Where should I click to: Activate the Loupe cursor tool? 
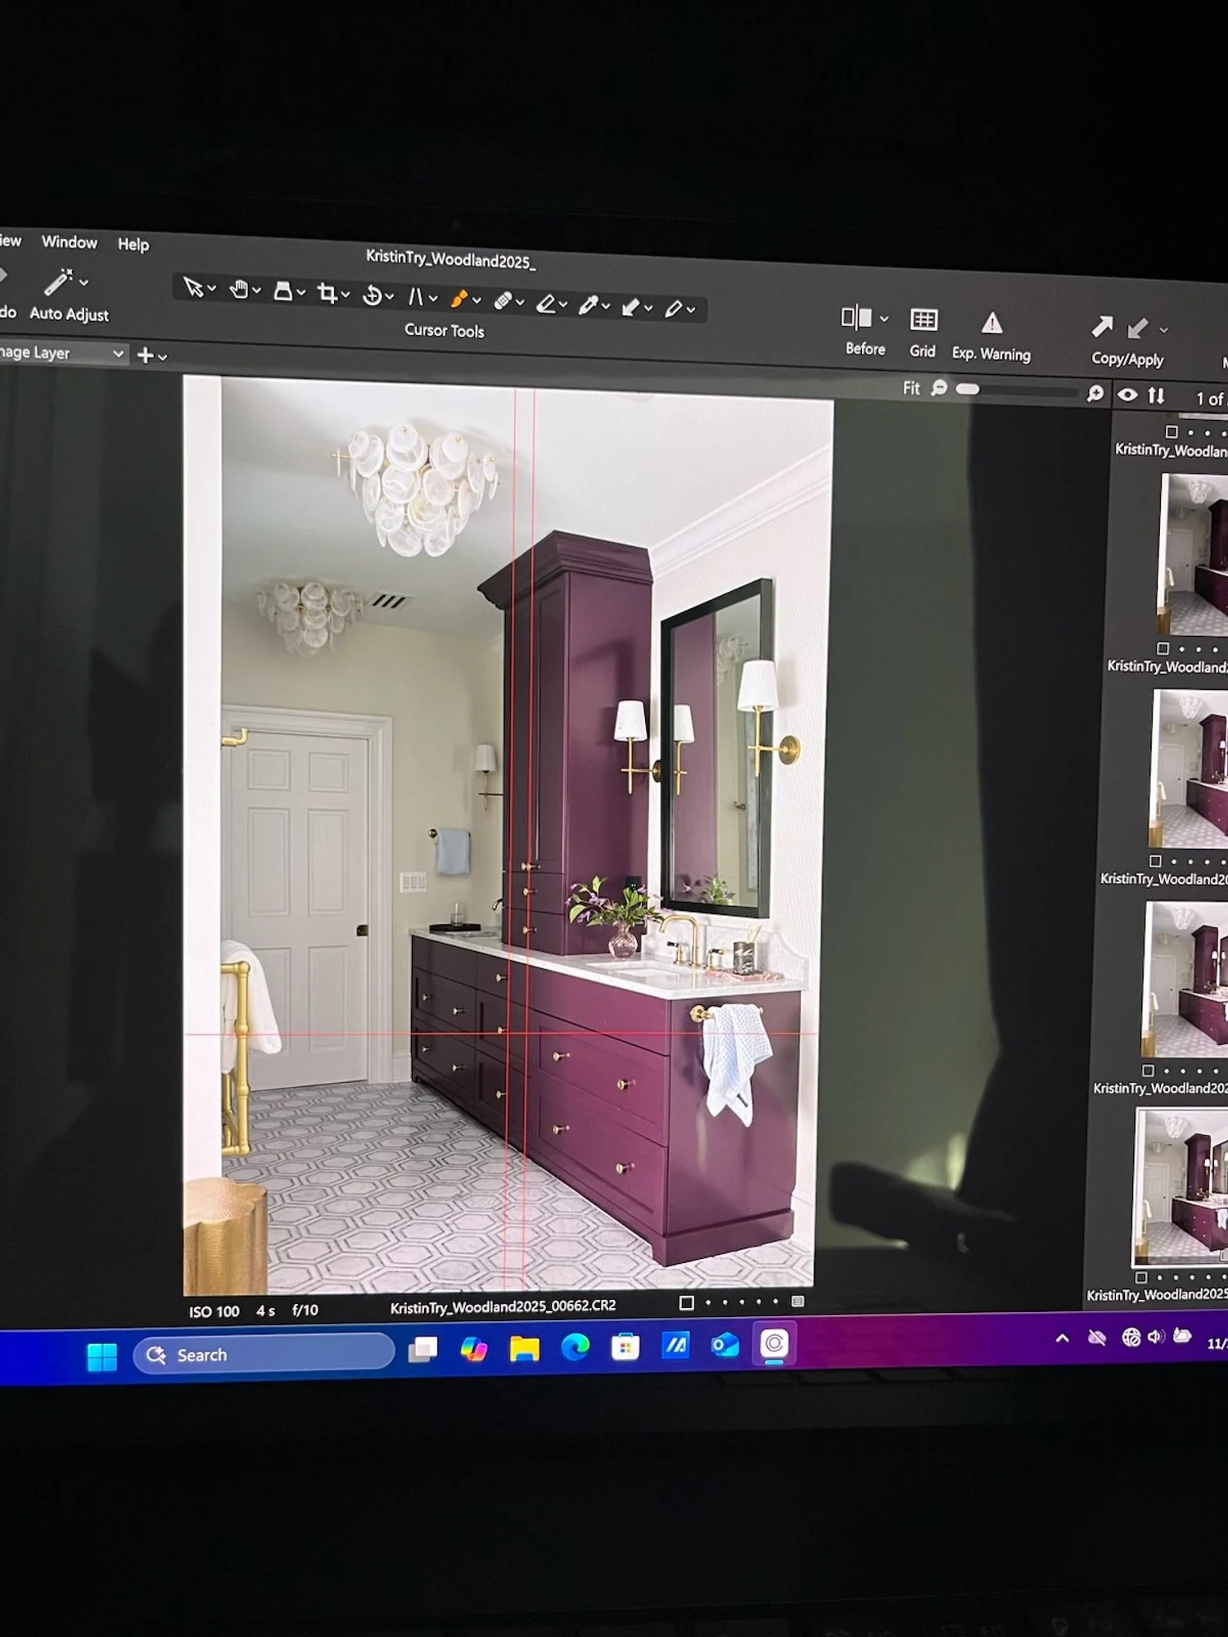pos(283,291)
